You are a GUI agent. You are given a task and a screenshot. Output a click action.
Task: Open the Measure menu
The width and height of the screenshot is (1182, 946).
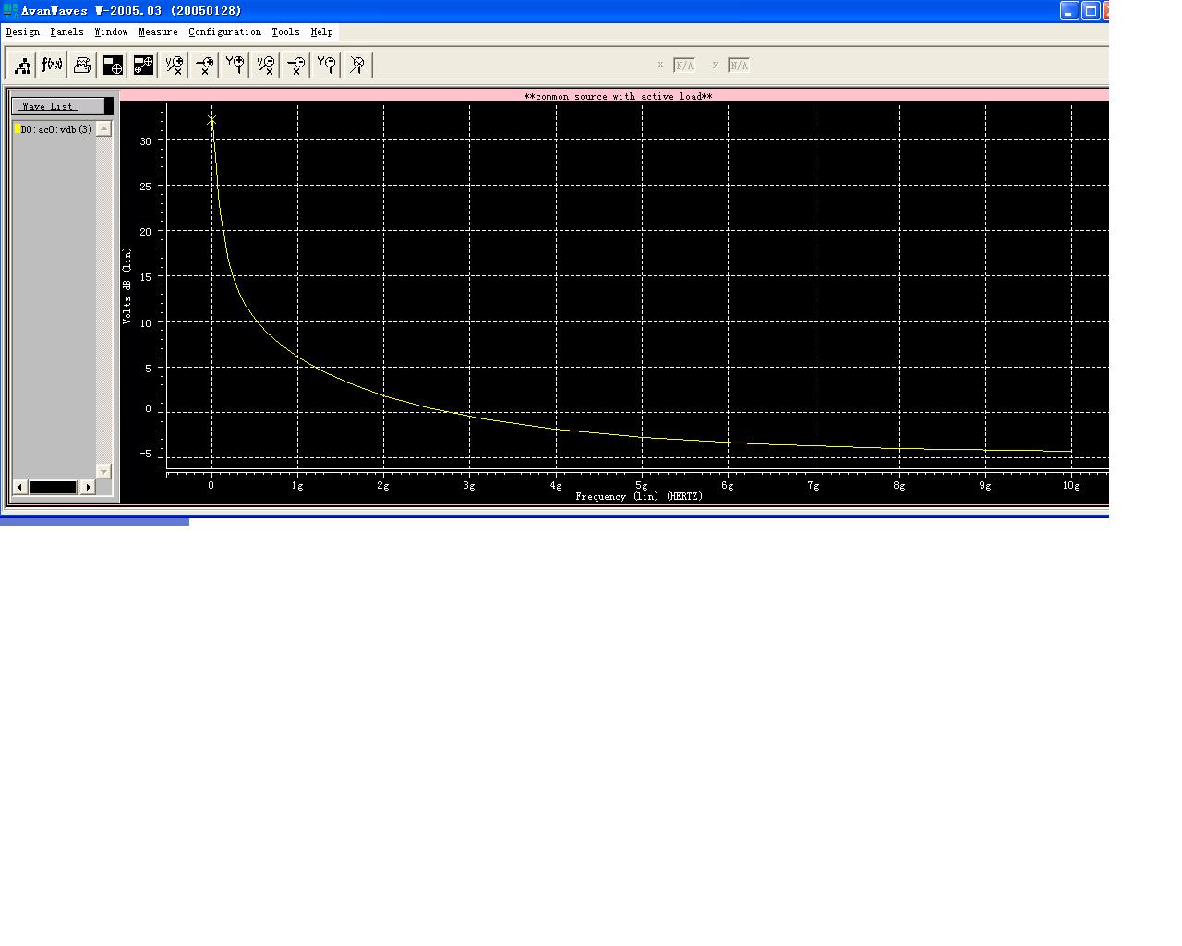[x=158, y=31]
